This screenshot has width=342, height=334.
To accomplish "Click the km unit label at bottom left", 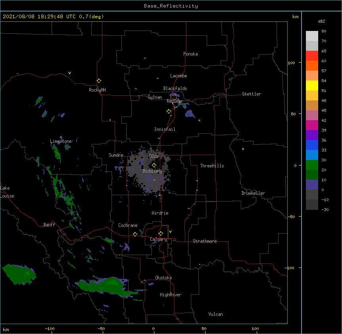I will (6, 329).
